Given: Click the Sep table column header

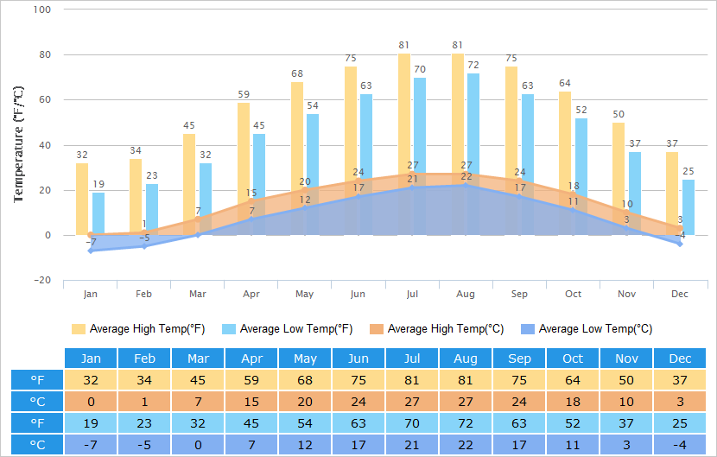Looking at the screenshot, I should point(519,359).
